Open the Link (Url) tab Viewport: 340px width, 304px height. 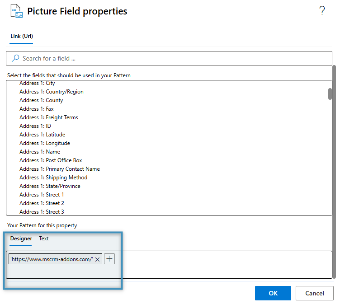tap(22, 36)
